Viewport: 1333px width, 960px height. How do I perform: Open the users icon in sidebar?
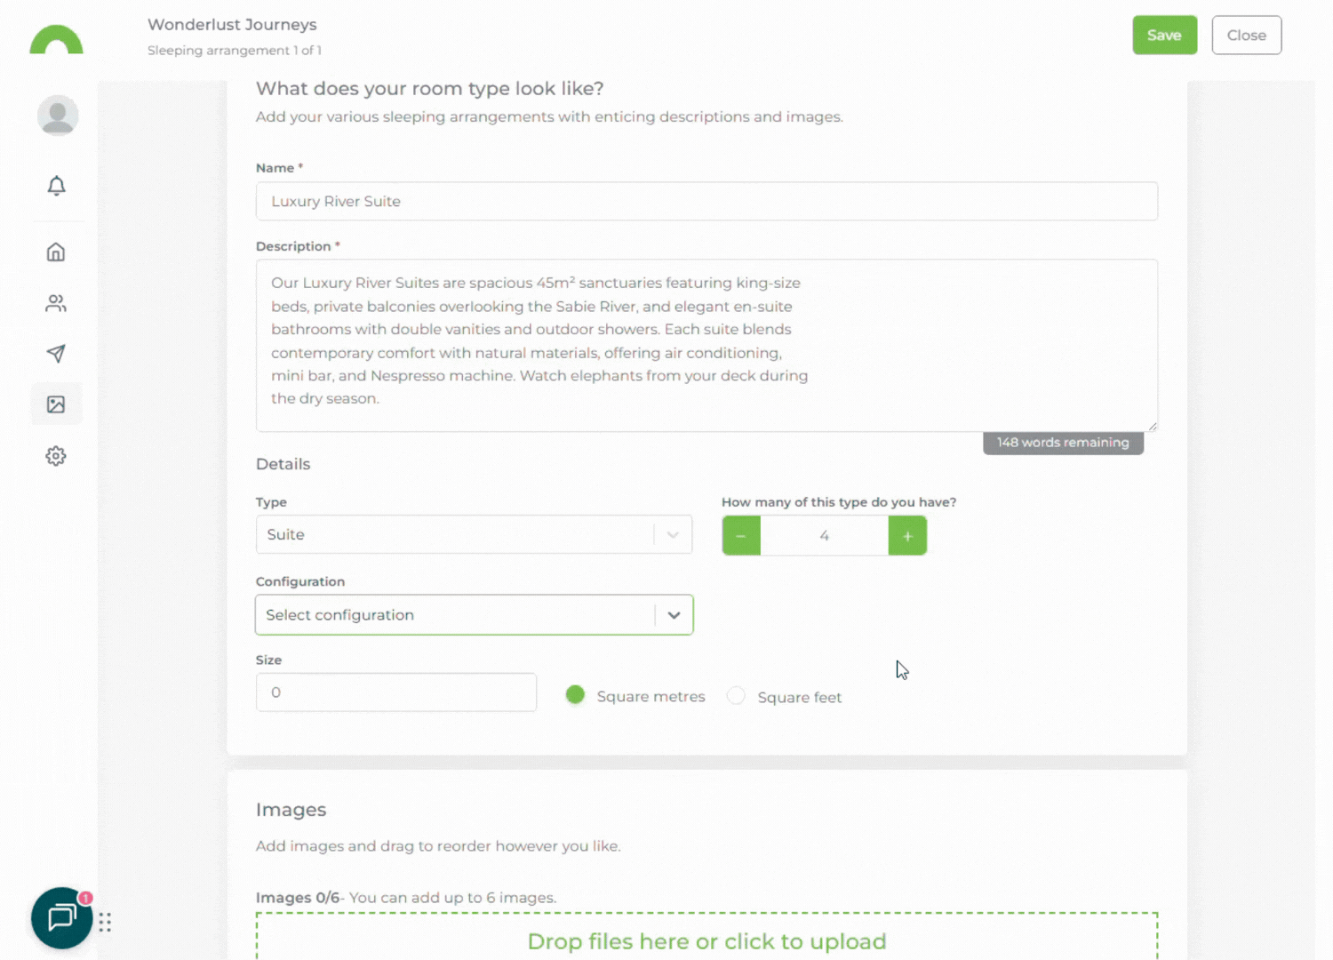pos(56,304)
